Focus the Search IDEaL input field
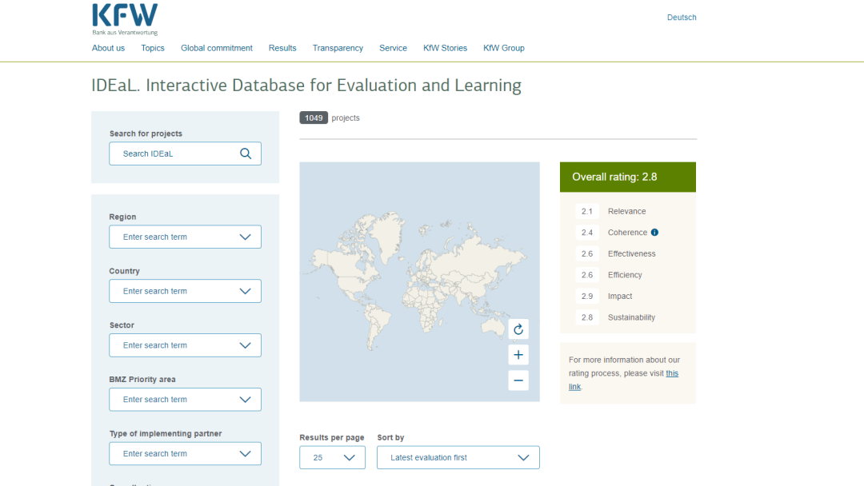Screen dimensions: 864x486 click(185, 153)
